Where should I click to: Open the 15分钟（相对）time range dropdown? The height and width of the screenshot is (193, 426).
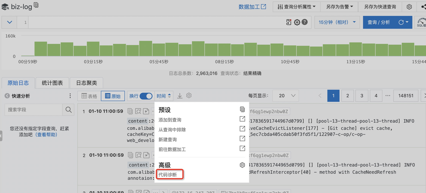[337, 22]
